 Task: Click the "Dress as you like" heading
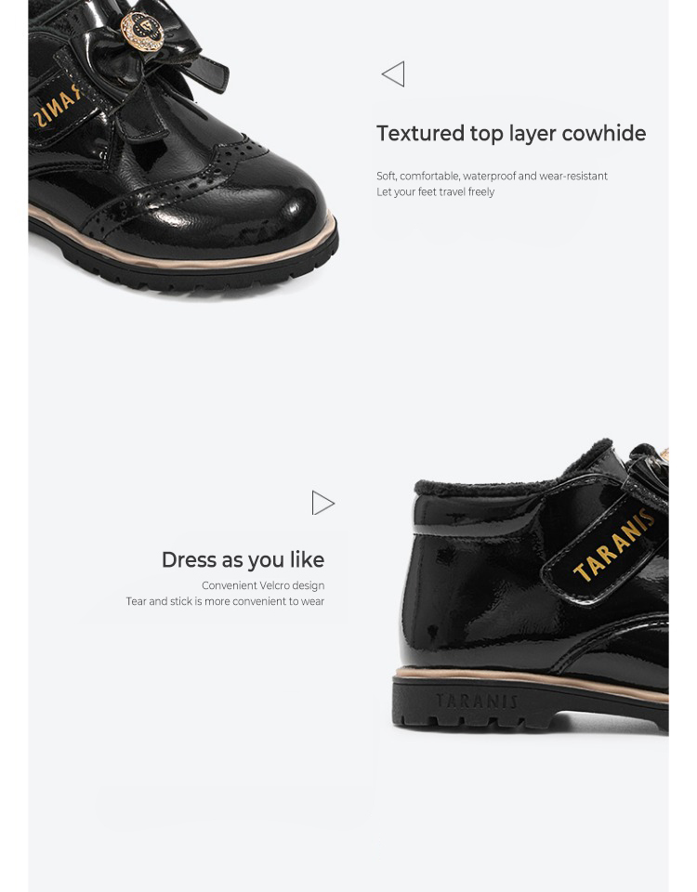(x=243, y=559)
